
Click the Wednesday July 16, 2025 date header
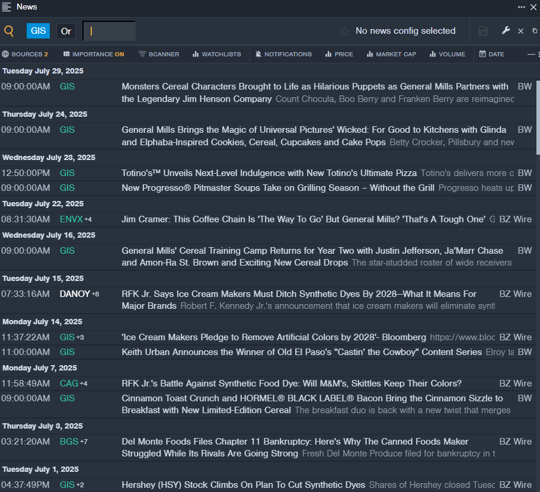point(49,235)
